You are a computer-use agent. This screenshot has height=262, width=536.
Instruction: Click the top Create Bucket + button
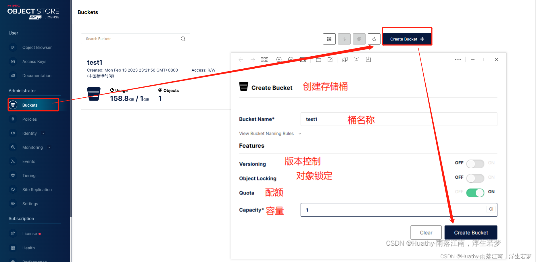click(407, 39)
